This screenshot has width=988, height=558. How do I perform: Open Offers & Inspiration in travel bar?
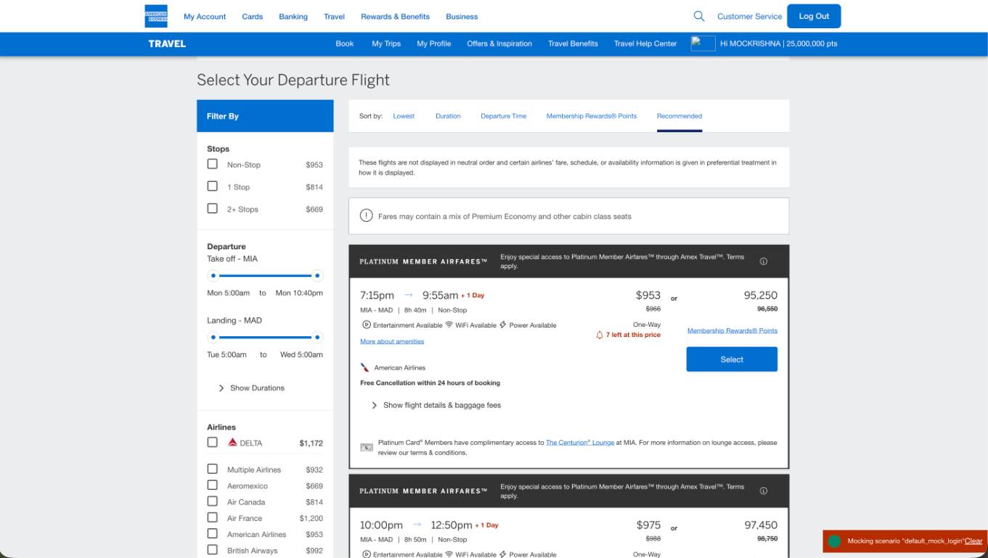point(499,43)
